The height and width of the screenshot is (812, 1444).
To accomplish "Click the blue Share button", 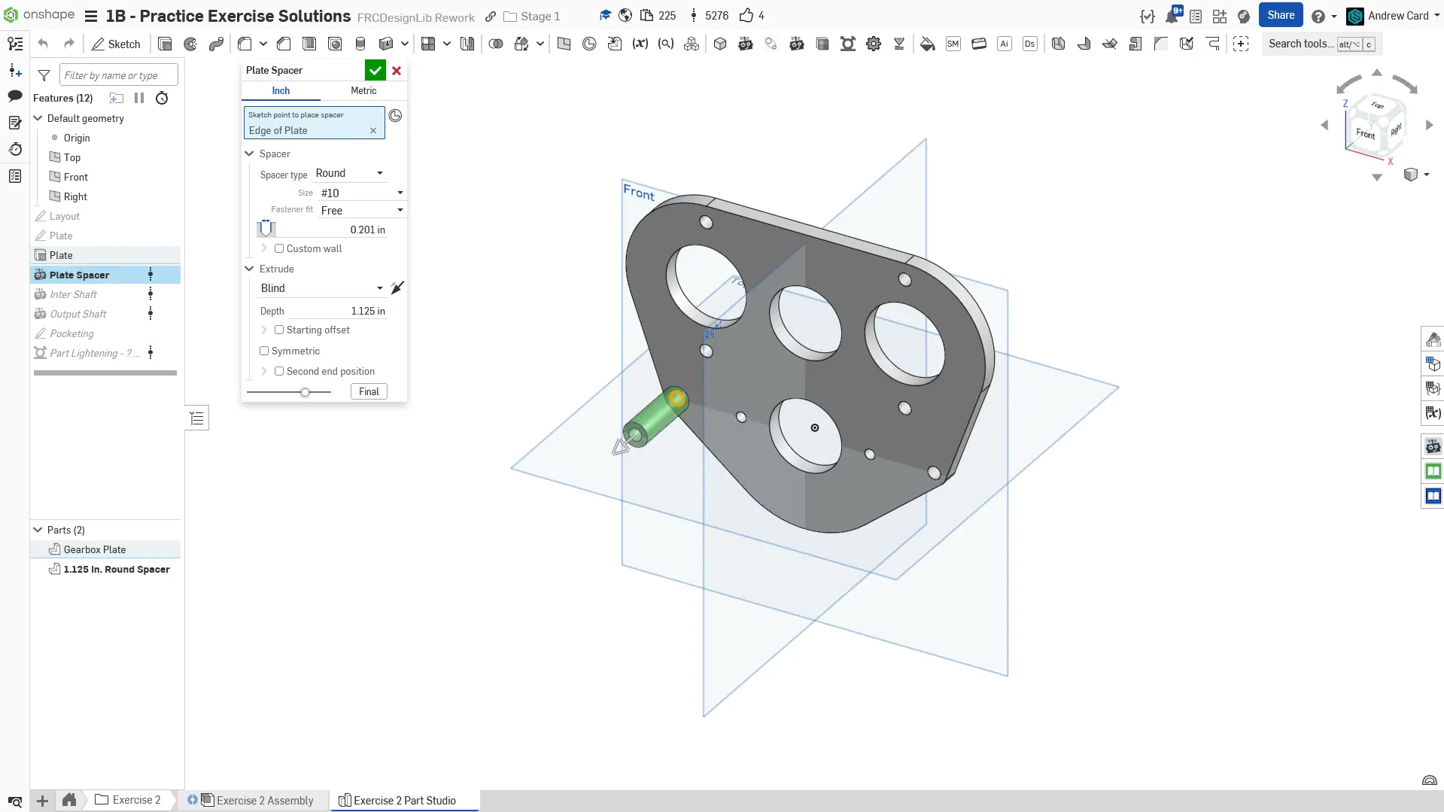I will [x=1280, y=16].
